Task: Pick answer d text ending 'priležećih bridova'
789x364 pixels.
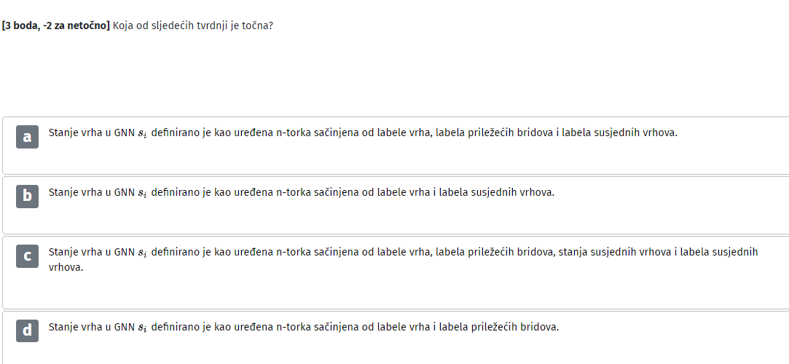Action: click(x=303, y=328)
